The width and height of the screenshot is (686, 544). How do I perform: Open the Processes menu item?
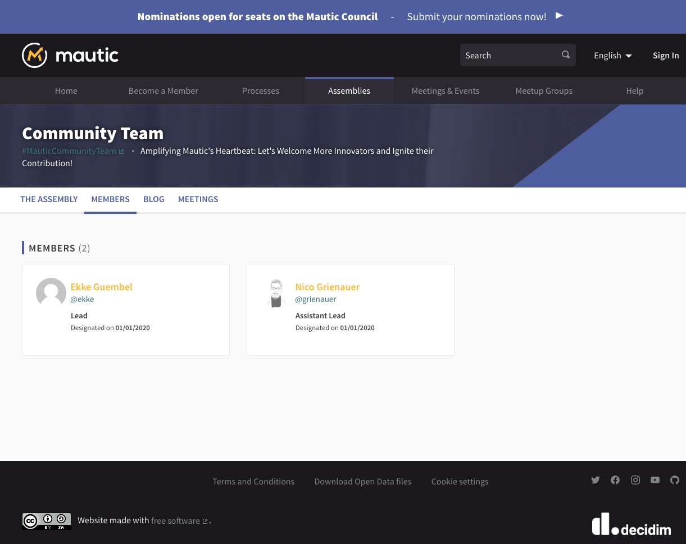coord(260,91)
